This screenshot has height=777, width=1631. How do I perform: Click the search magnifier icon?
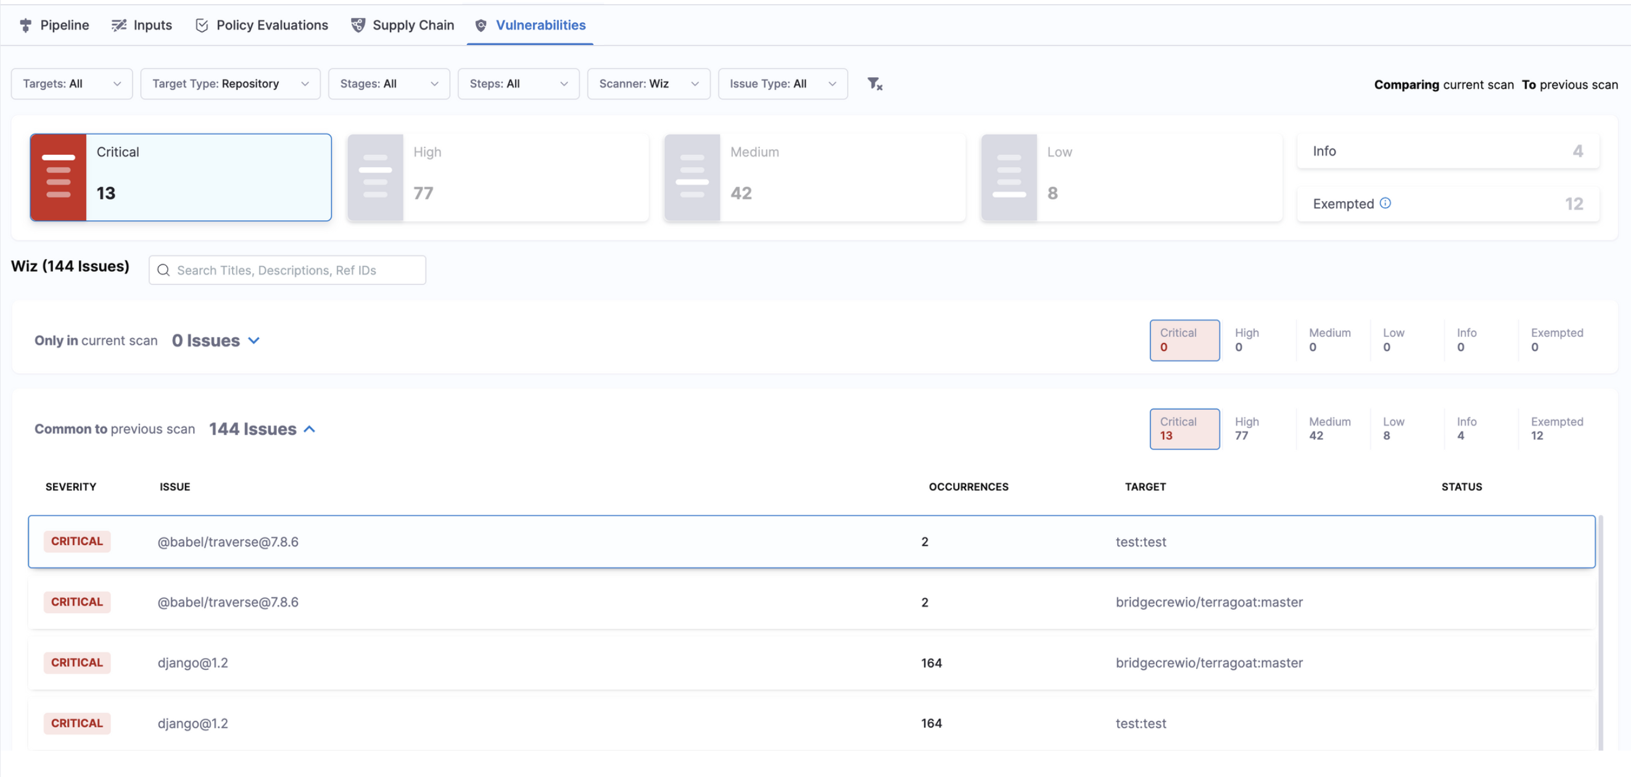[163, 270]
